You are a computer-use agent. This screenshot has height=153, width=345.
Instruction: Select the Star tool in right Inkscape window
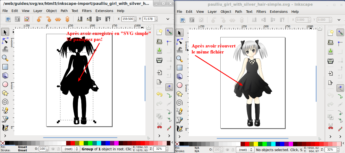tap(180, 94)
